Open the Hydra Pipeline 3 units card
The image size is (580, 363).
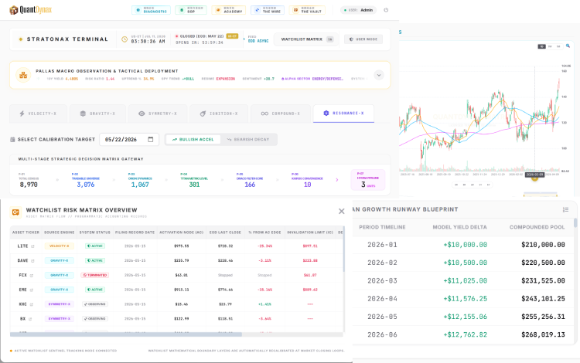(x=368, y=180)
